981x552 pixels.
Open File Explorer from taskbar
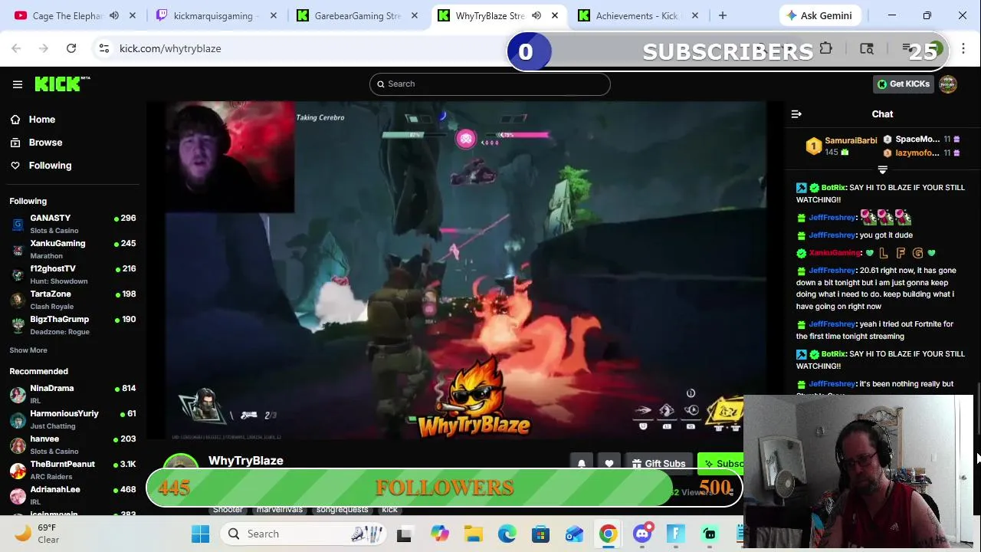tap(473, 534)
